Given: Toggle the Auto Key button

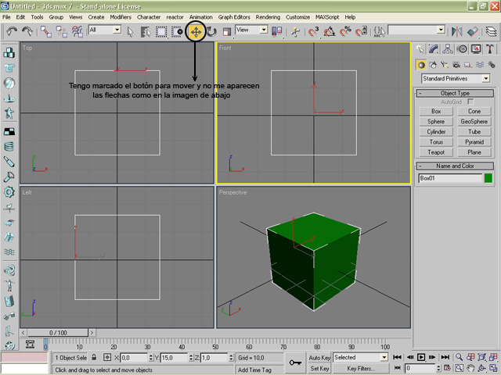Looking at the screenshot, I should [x=319, y=358].
